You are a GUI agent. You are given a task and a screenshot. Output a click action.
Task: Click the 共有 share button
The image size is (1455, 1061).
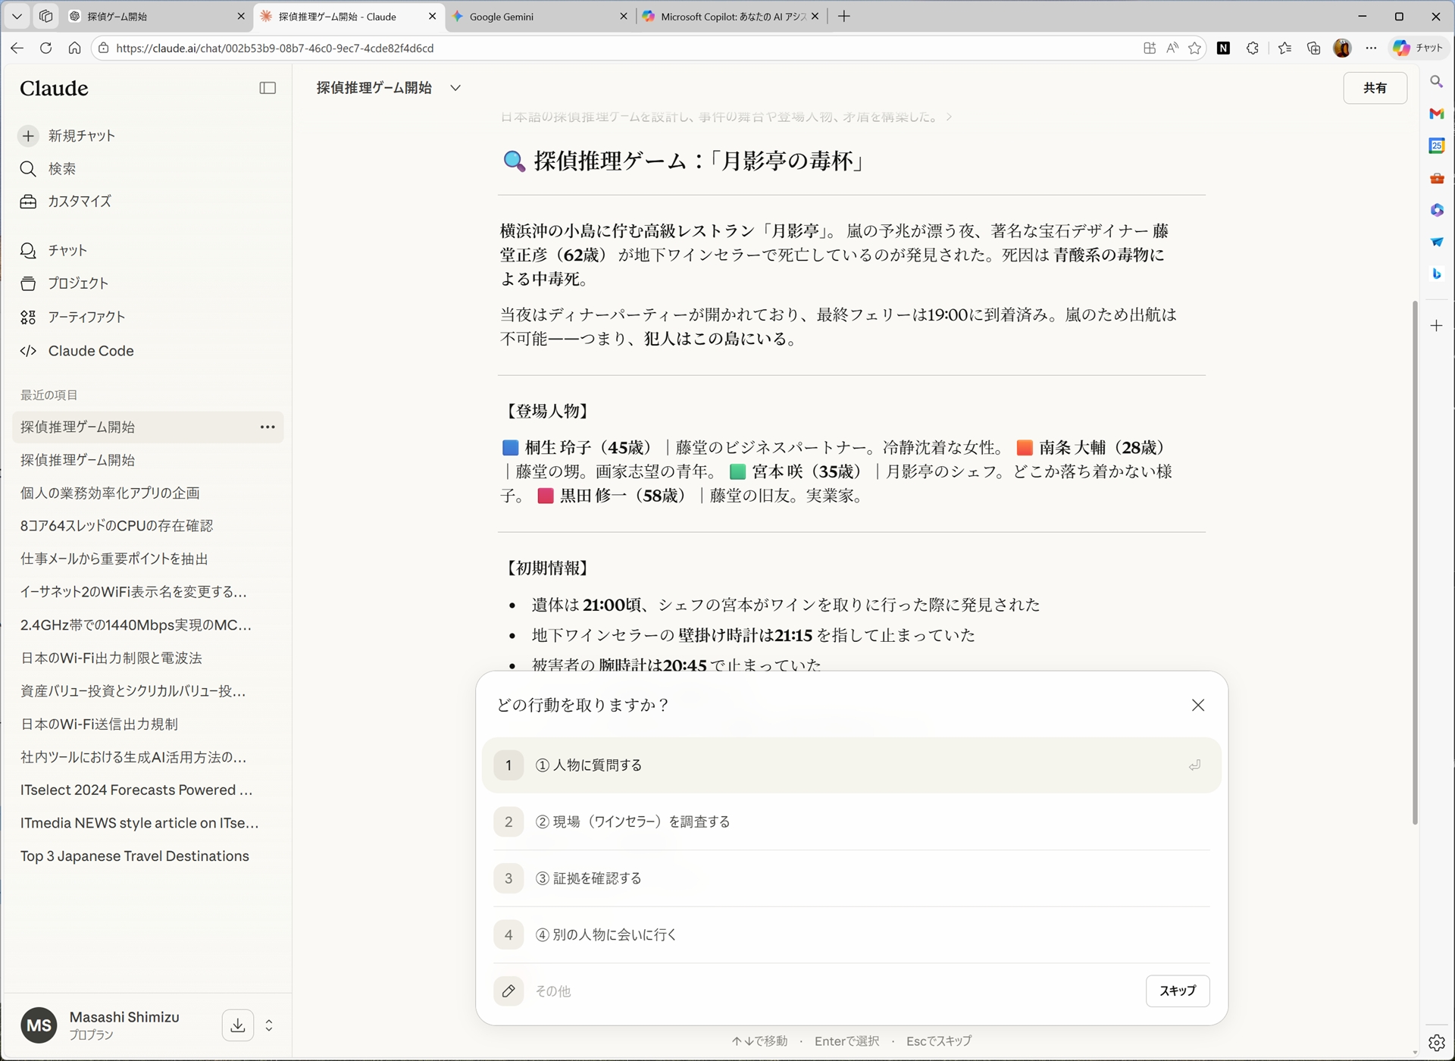(1375, 88)
